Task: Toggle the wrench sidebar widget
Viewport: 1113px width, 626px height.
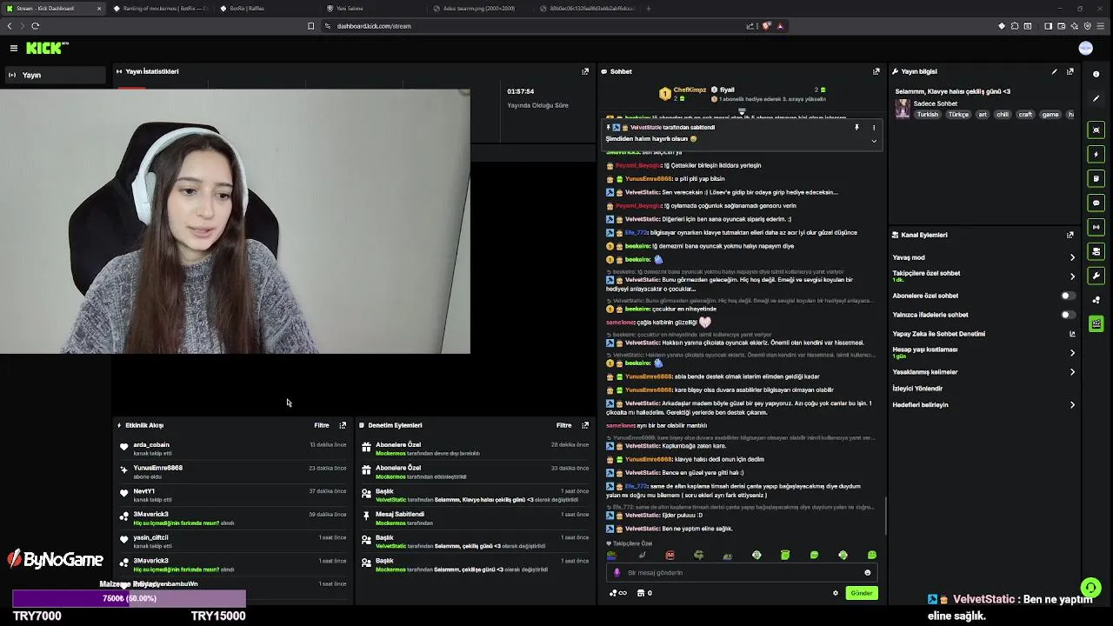Action: 1096,276
